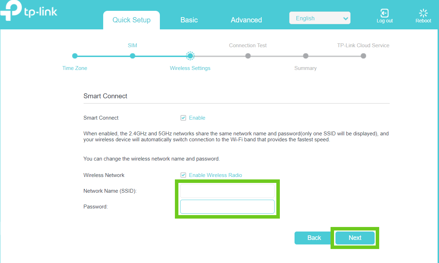This screenshot has width=439, height=263.
Task: Click the TP-Link Cloud Service step dot
Action: [x=363, y=56]
